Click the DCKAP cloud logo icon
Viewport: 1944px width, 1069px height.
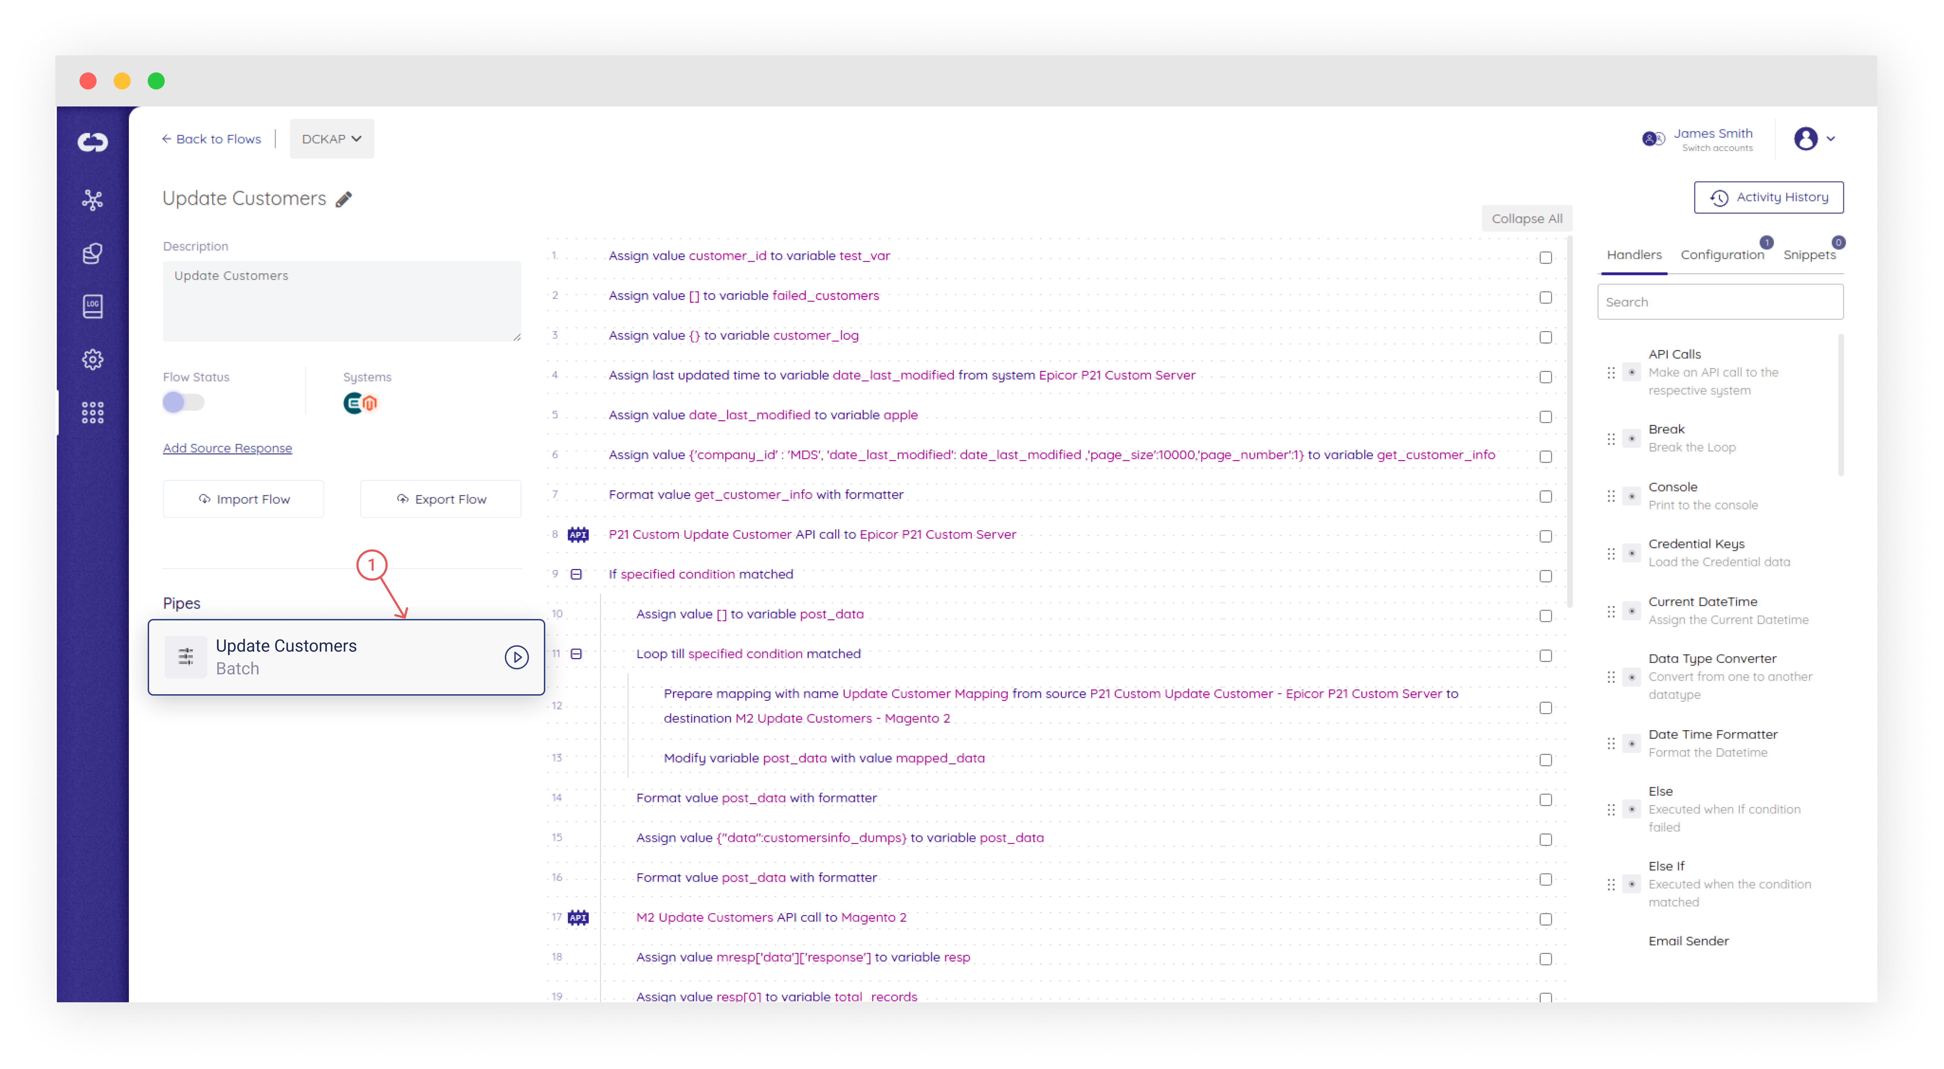[x=93, y=142]
